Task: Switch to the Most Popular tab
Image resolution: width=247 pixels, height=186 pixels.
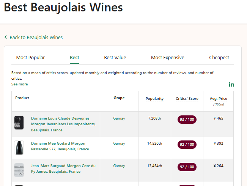Action: pos(30,58)
